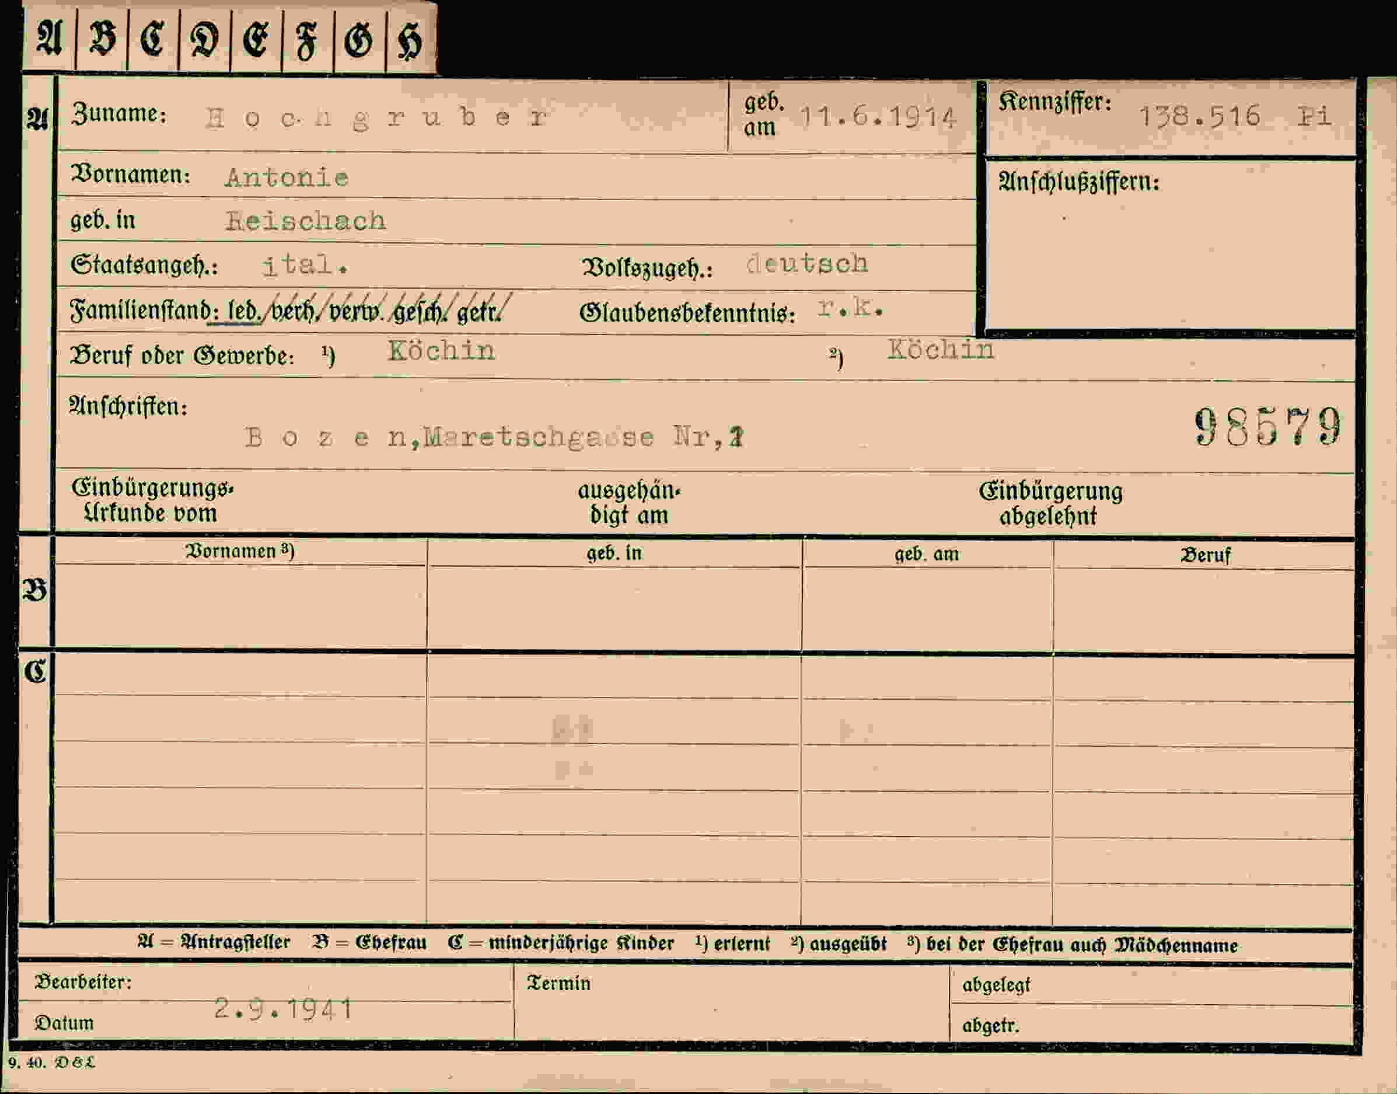Click the 'Anschlußziffern:' label
Image resolution: width=1397 pixels, height=1094 pixels.
tap(1079, 183)
